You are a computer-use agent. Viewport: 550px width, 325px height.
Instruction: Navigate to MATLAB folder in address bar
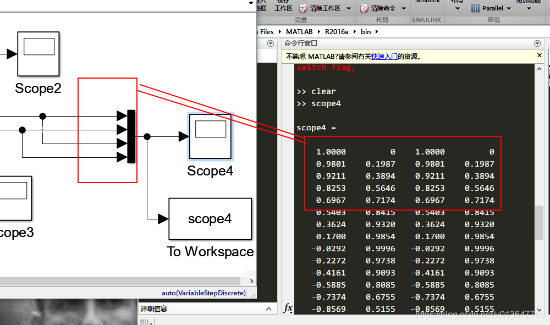pos(299,31)
